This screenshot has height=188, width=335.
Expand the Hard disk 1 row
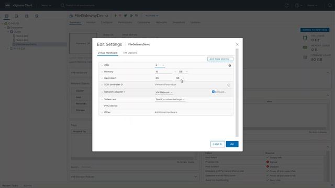click(102, 78)
